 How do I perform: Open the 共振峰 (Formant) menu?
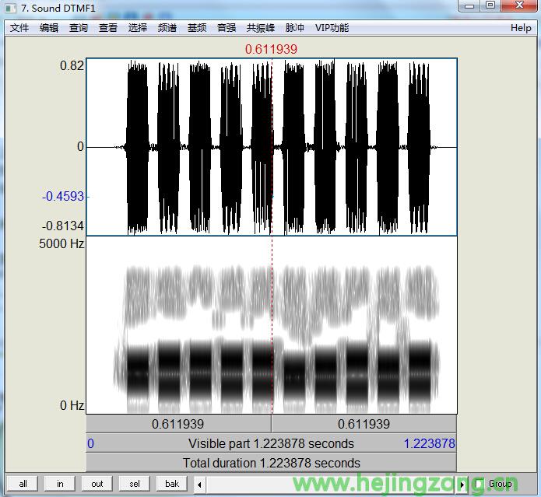pyautogui.click(x=261, y=28)
